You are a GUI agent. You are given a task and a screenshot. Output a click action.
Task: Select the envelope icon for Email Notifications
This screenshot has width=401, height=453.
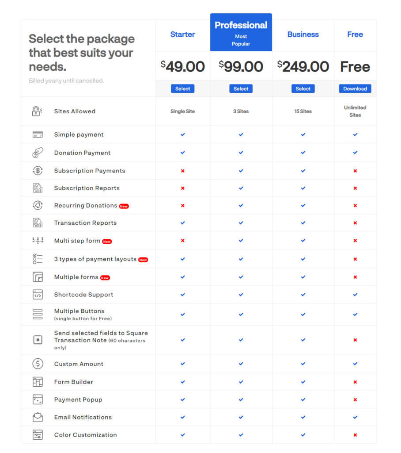tap(38, 417)
